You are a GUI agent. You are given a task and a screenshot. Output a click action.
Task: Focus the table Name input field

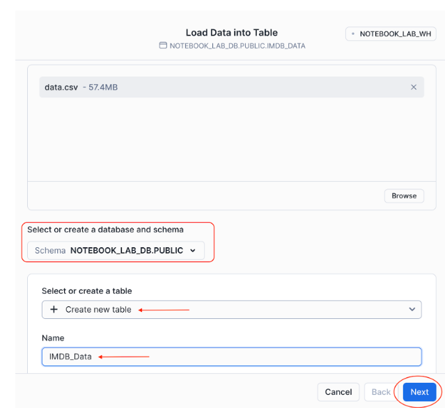(231, 356)
